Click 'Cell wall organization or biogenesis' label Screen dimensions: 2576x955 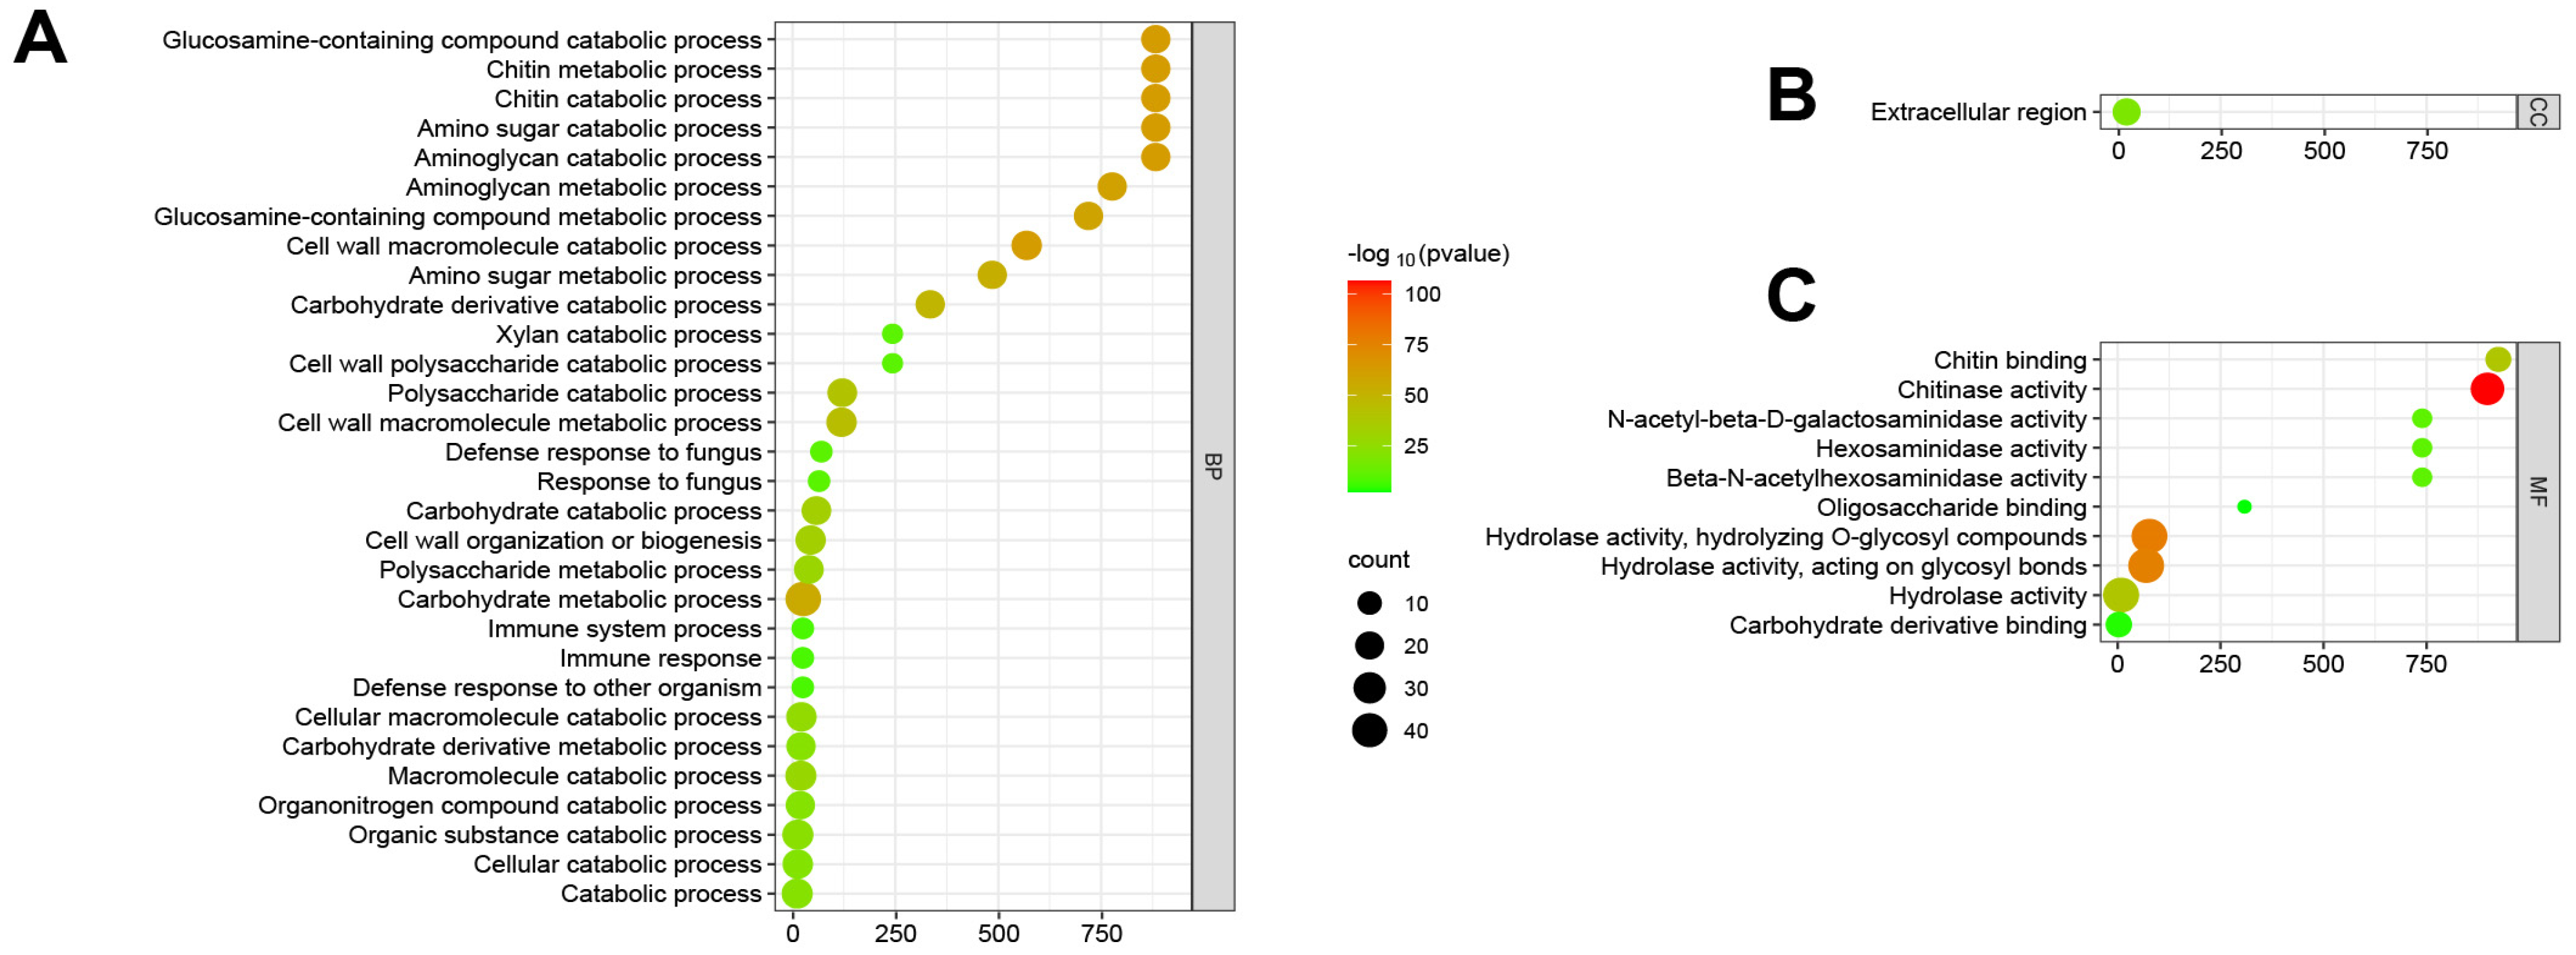pos(563,540)
